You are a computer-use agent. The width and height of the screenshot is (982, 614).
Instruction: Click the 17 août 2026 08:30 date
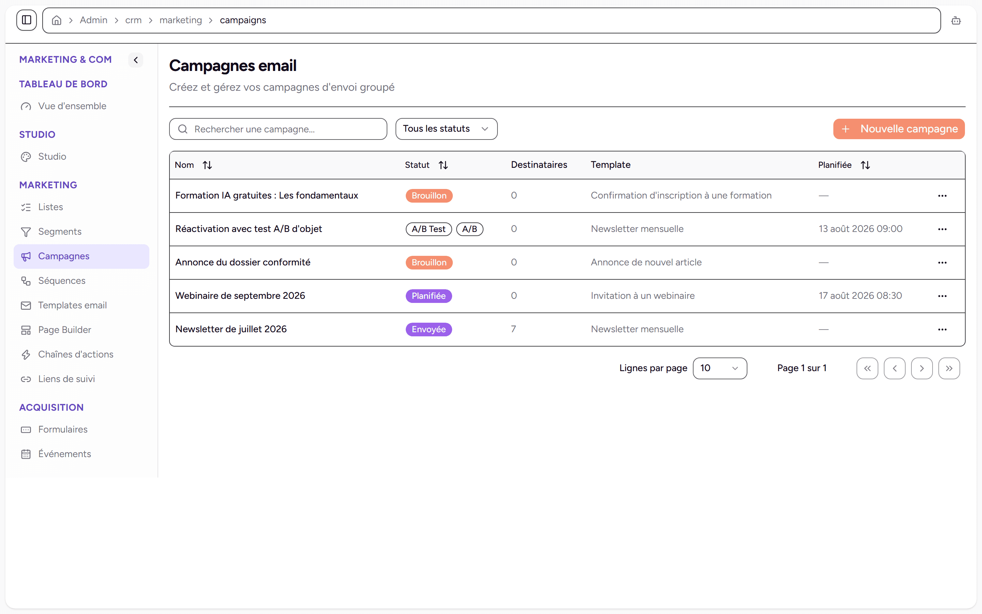(x=860, y=296)
